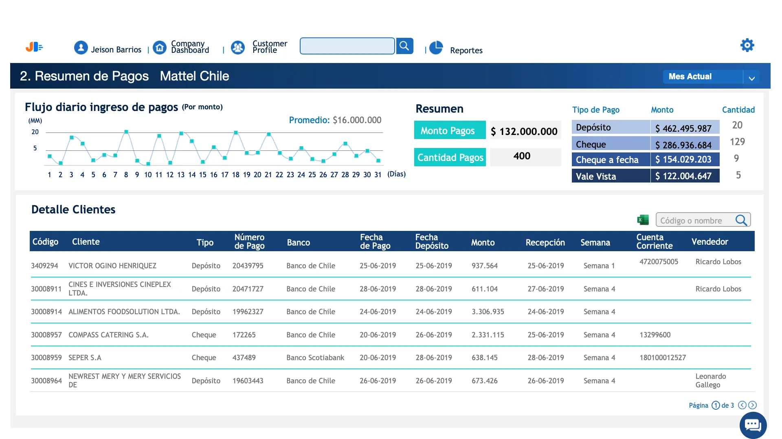Go to next page arrow
The height and width of the screenshot is (439, 782).
(x=753, y=405)
